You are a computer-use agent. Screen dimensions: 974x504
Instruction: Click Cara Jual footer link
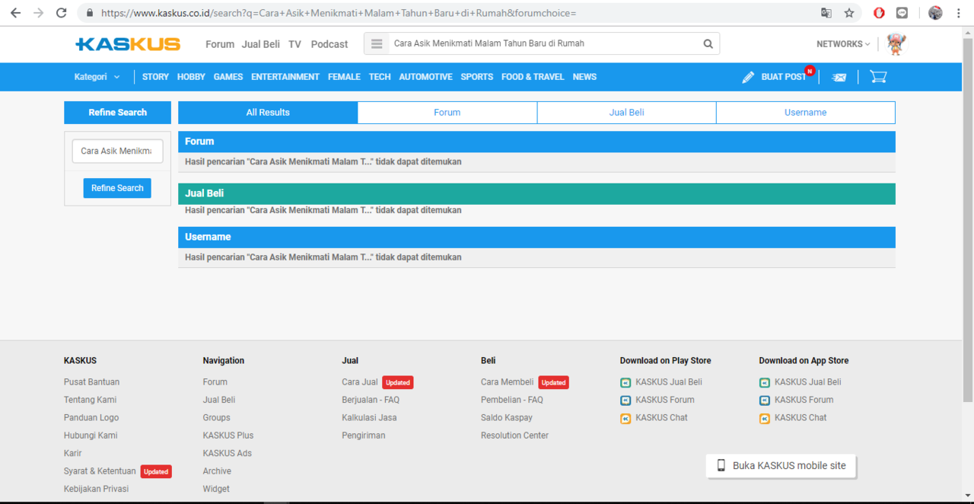coord(360,382)
